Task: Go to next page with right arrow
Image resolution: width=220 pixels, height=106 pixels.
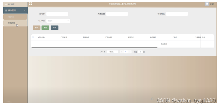Action: [130, 52]
